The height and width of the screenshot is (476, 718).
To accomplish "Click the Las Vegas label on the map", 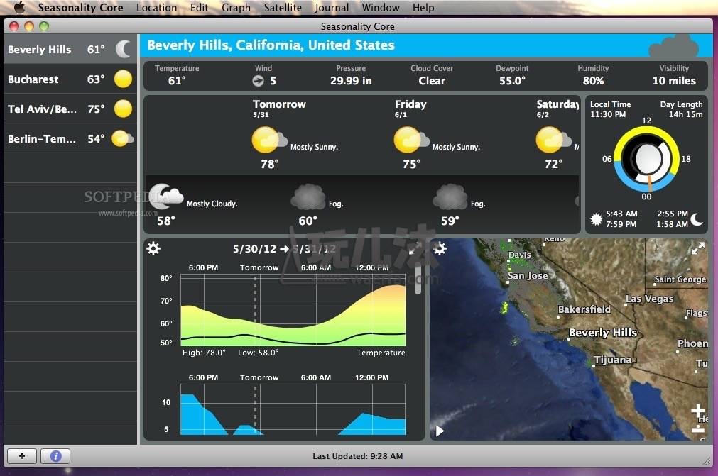I will 649,299.
